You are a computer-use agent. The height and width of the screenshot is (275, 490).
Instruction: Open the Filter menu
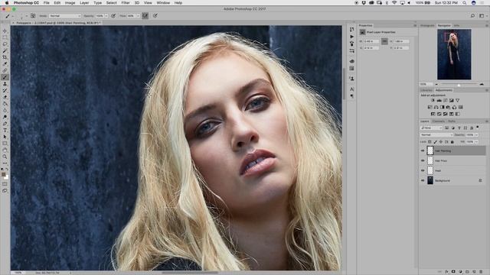point(126,3)
